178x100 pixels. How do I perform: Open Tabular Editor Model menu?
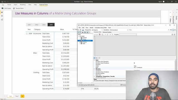tap(92, 28)
